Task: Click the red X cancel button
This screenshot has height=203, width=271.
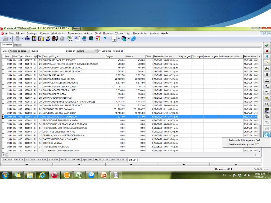Action: pyautogui.click(x=267, y=51)
